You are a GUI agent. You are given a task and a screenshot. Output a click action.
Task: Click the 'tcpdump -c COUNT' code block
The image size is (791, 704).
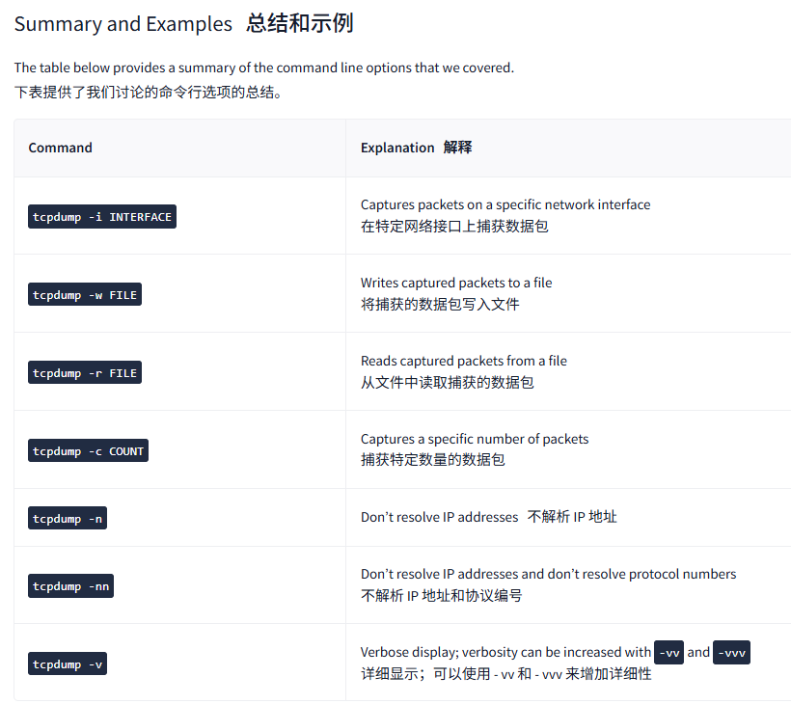pyautogui.click(x=89, y=450)
